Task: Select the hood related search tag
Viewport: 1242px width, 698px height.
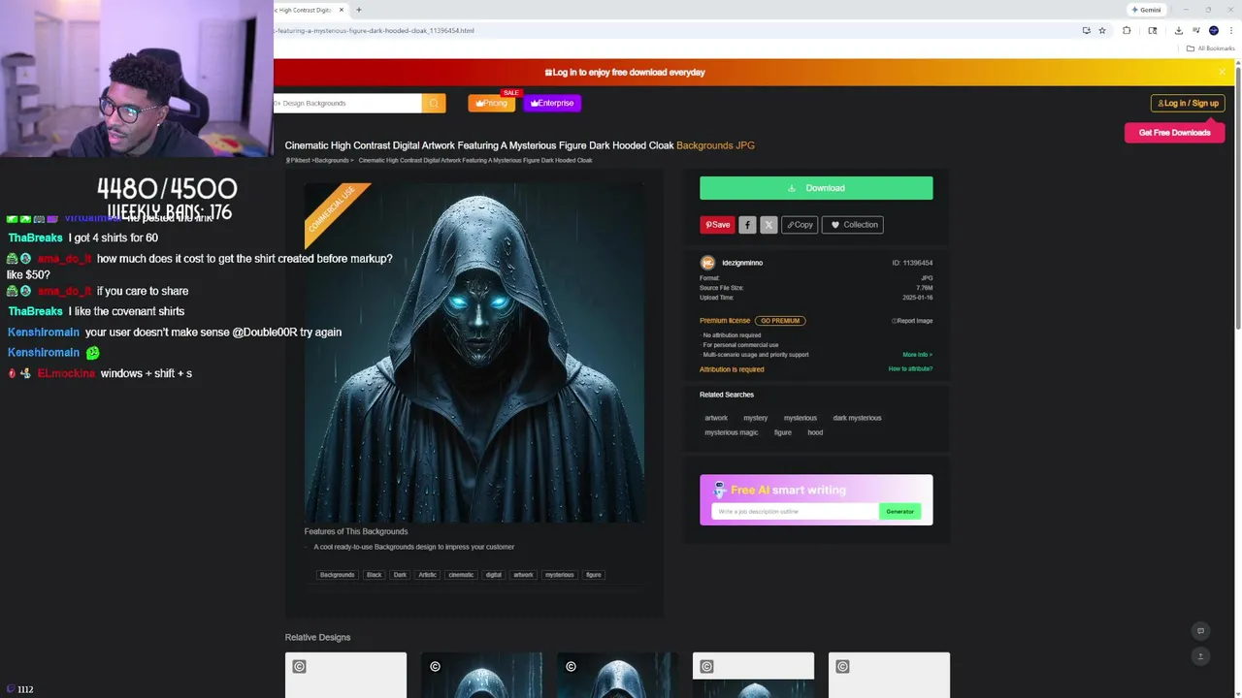Action: pos(815,432)
